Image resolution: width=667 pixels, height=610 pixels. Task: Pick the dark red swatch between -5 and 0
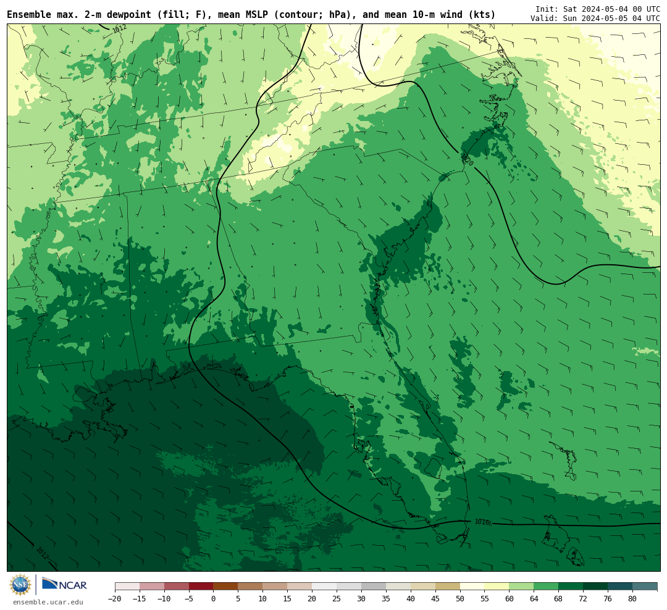201,587
